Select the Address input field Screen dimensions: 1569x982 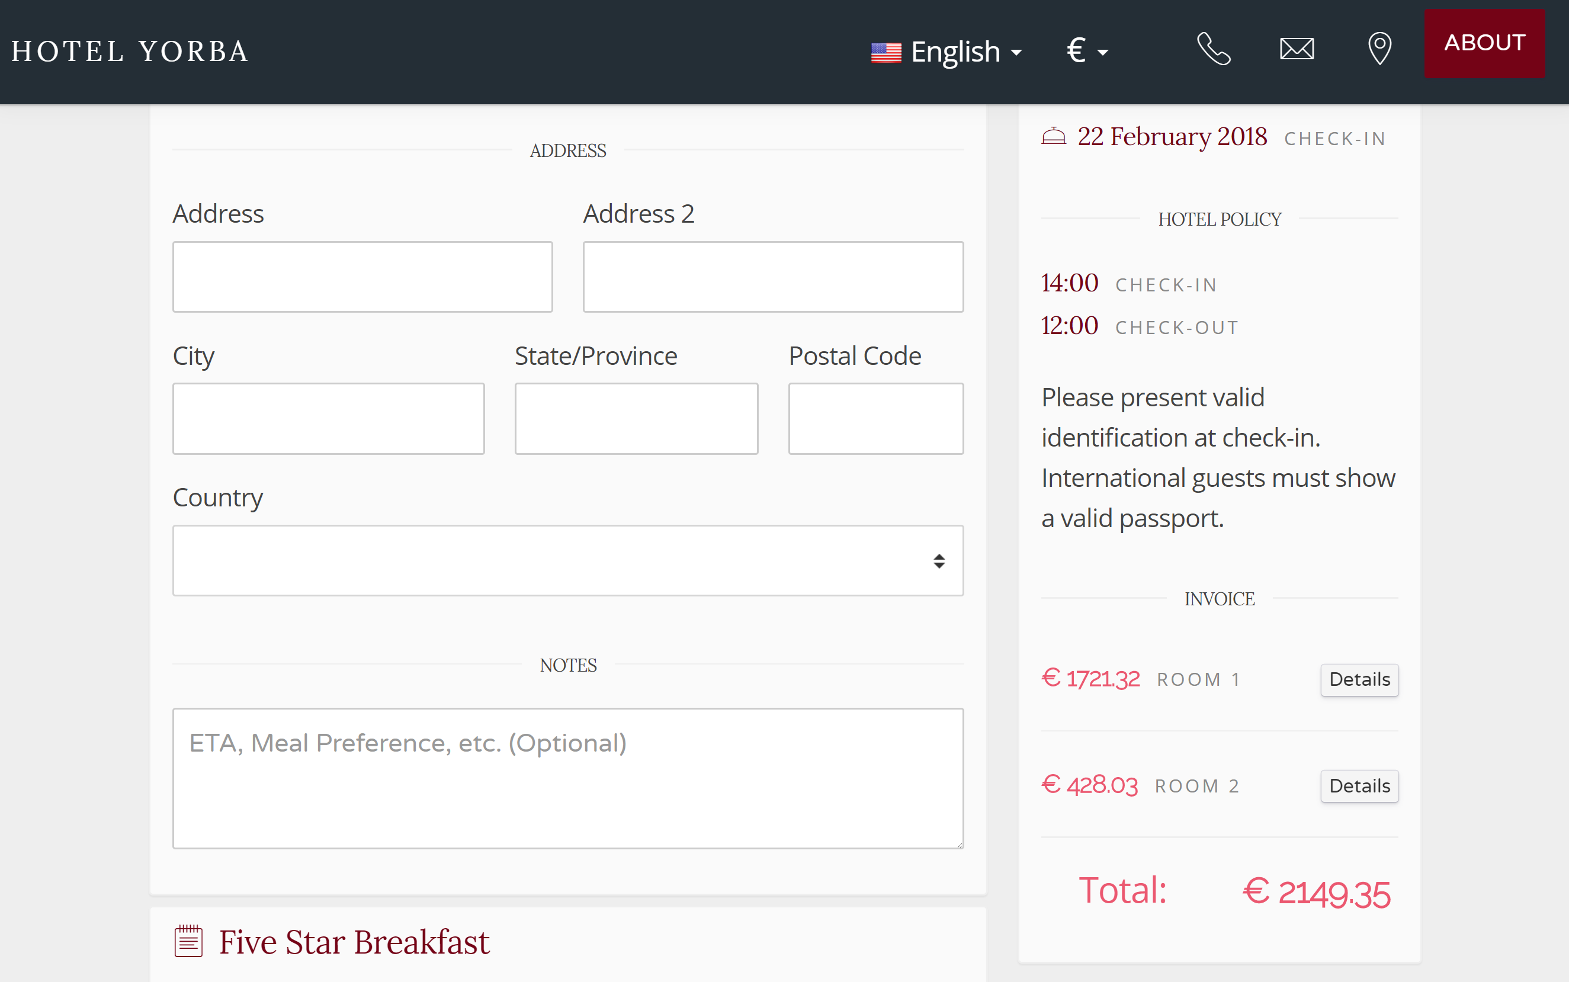click(363, 276)
